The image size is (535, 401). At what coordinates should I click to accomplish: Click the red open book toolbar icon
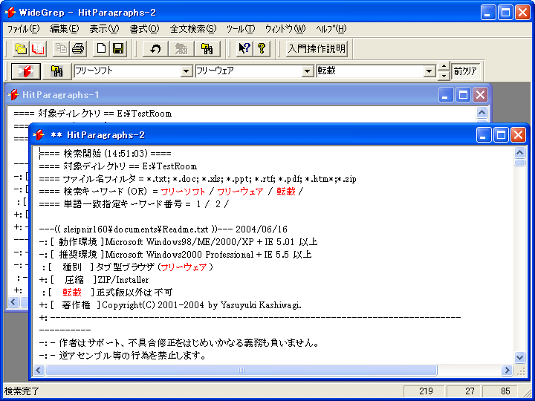click(38, 48)
